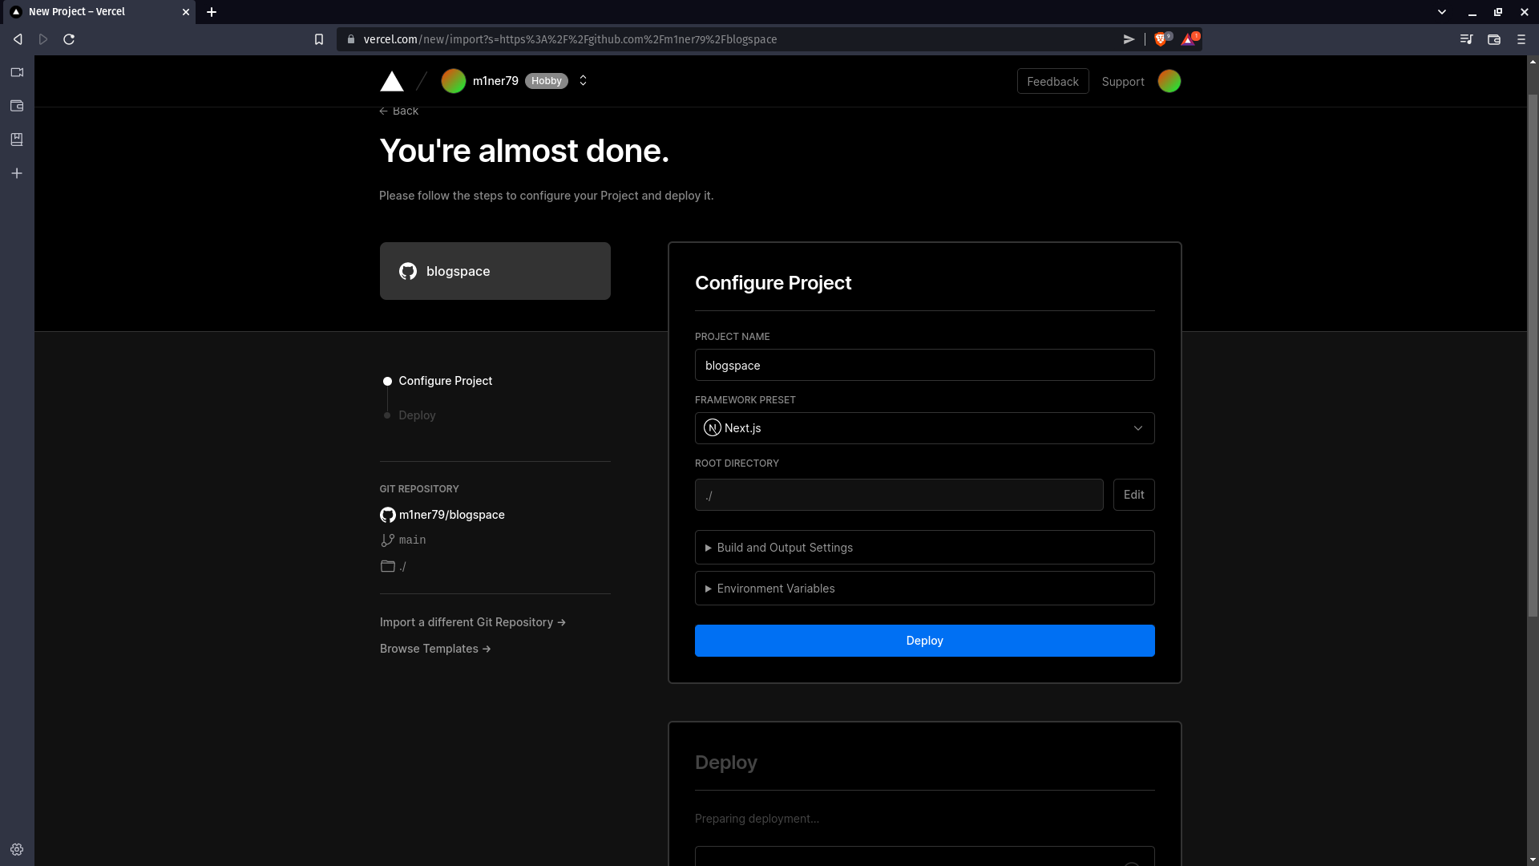Click the Root Directory field
Image resolution: width=1539 pixels, height=866 pixels.
899,495
